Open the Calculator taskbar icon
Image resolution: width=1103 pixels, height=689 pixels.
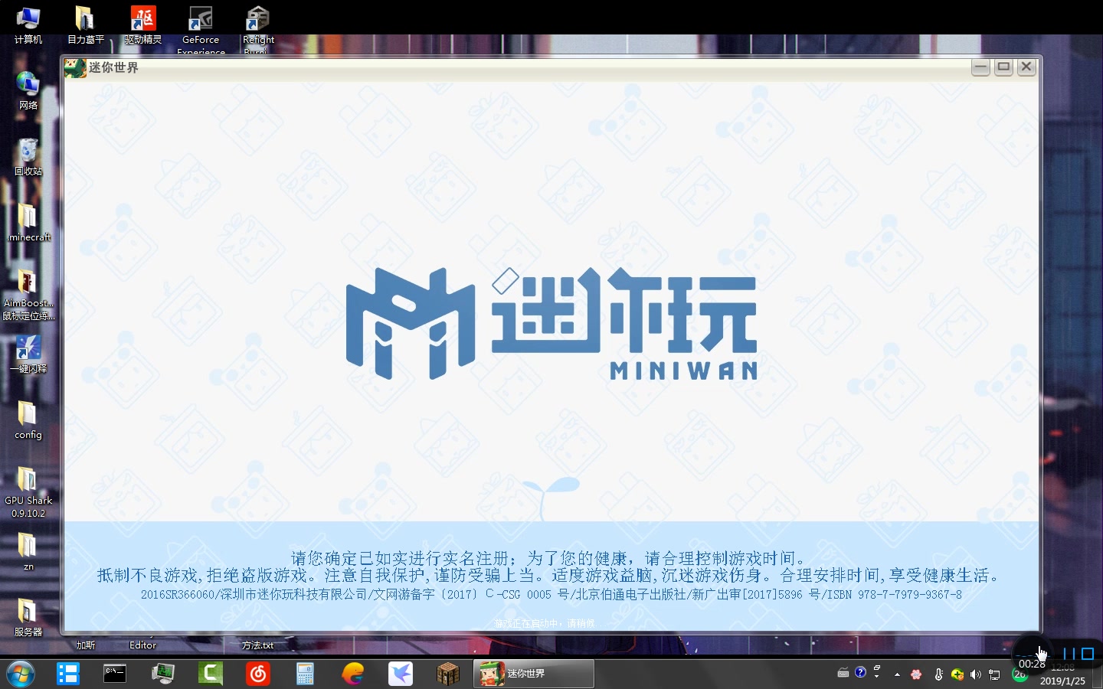pyautogui.click(x=306, y=674)
